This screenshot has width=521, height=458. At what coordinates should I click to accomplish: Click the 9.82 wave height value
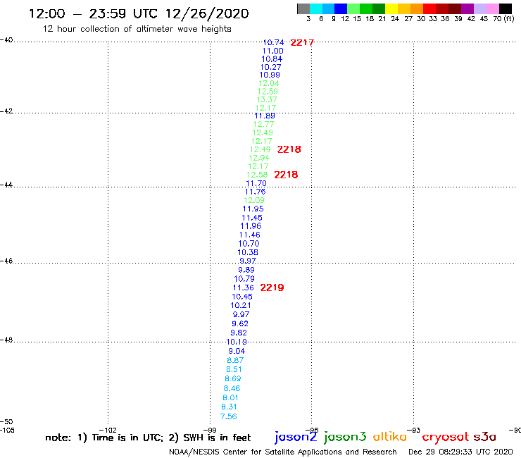[x=239, y=333]
